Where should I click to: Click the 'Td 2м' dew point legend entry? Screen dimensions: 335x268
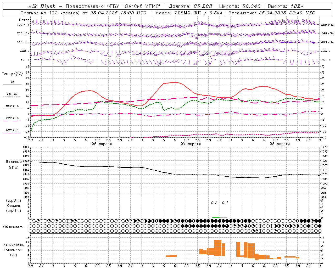click(x=12, y=94)
